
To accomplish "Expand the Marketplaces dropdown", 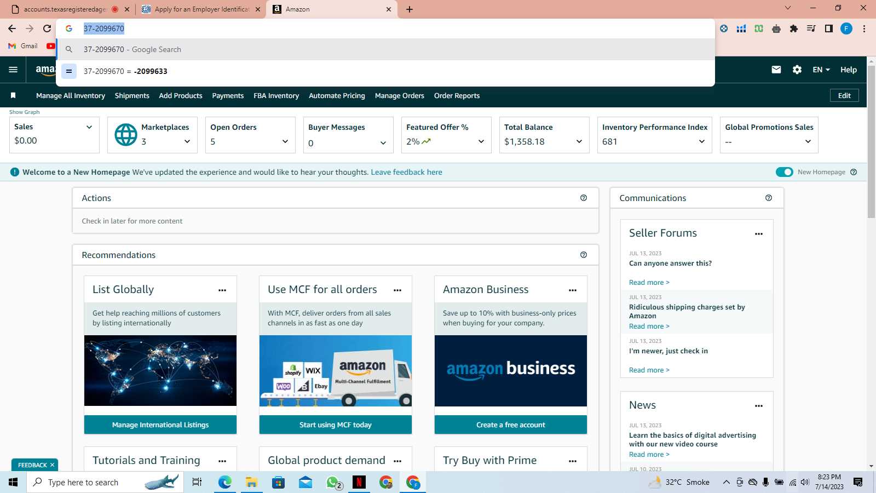I will (187, 141).
